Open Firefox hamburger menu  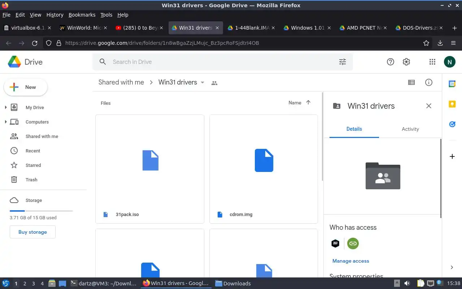(x=453, y=43)
